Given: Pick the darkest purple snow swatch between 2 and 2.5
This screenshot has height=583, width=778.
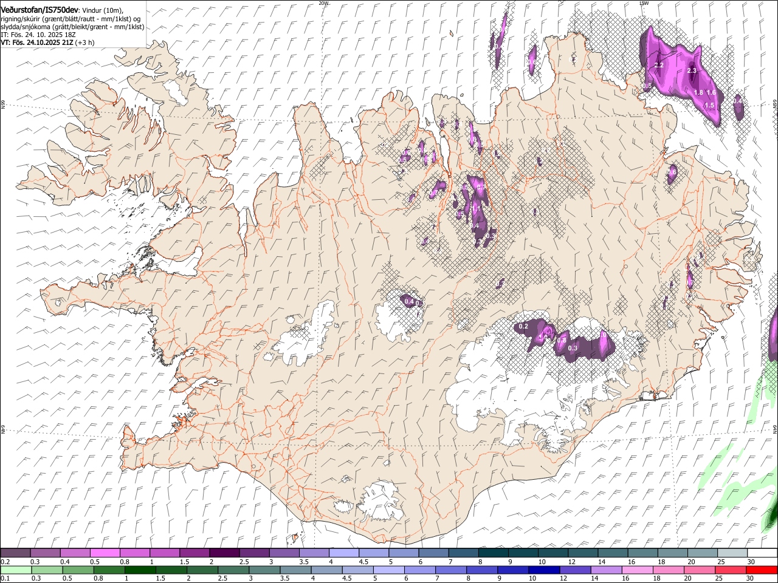Looking at the screenshot, I should (x=224, y=553).
